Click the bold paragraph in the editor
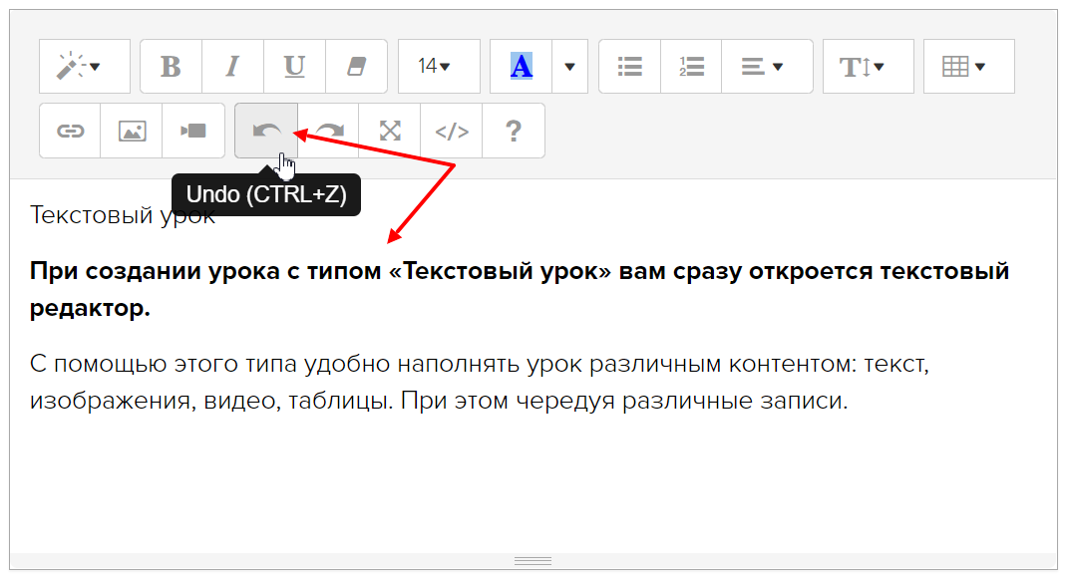The height and width of the screenshot is (578, 1067). [x=519, y=289]
